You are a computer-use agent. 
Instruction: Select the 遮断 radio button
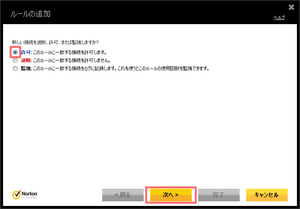point(15,60)
